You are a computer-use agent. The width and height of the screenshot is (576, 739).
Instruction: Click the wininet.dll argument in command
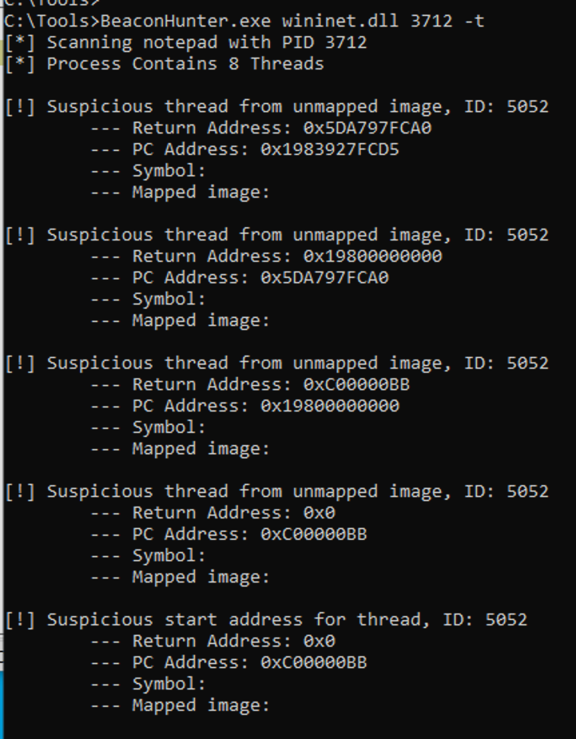(x=340, y=21)
